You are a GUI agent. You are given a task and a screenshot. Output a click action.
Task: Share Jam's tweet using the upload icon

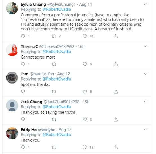[x=116, y=91]
